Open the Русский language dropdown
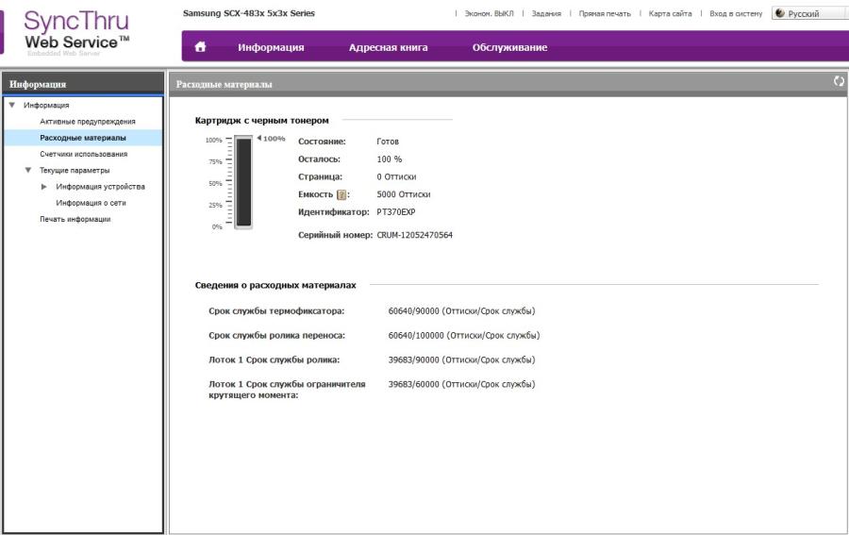The image size is (849, 535). click(x=808, y=14)
